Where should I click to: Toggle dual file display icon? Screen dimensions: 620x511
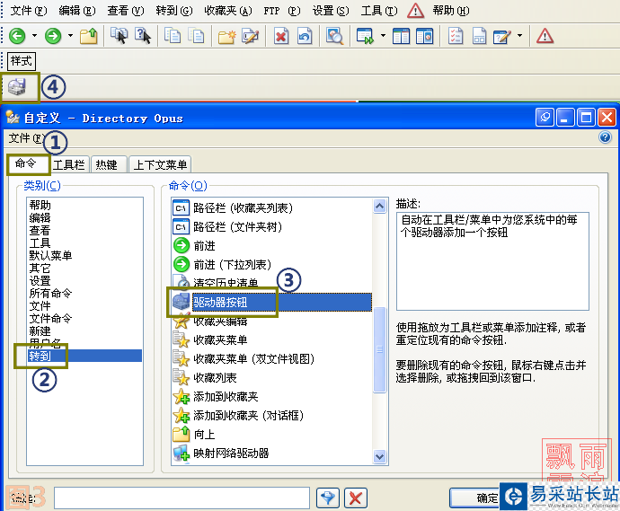point(401,36)
